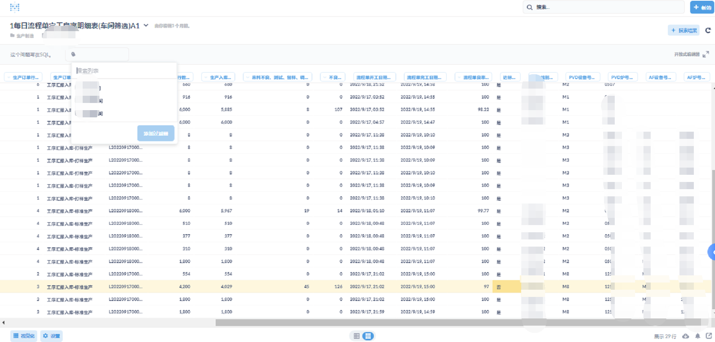Click the highlighted 否 cell
The width and height of the screenshot is (715, 342).
point(506,287)
